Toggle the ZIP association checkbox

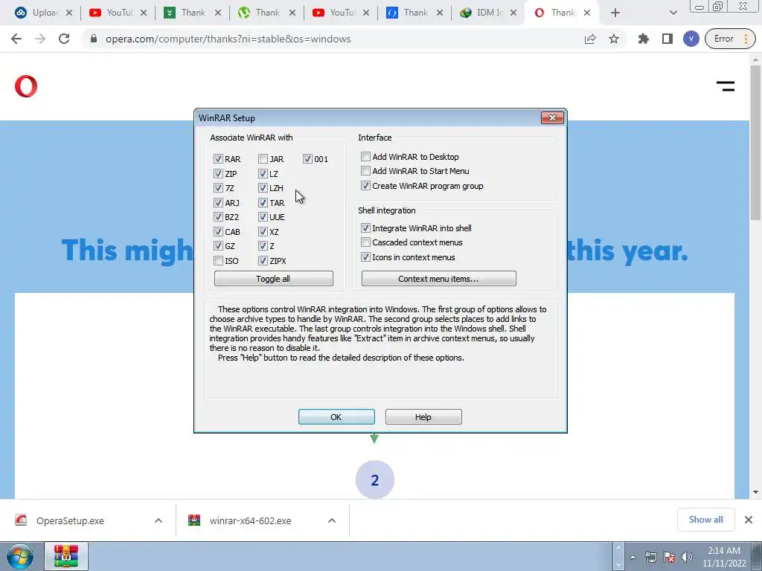click(x=218, y=173)
